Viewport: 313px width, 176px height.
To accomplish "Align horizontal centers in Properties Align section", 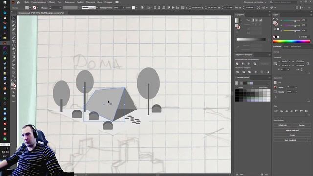I will [287, 111].
